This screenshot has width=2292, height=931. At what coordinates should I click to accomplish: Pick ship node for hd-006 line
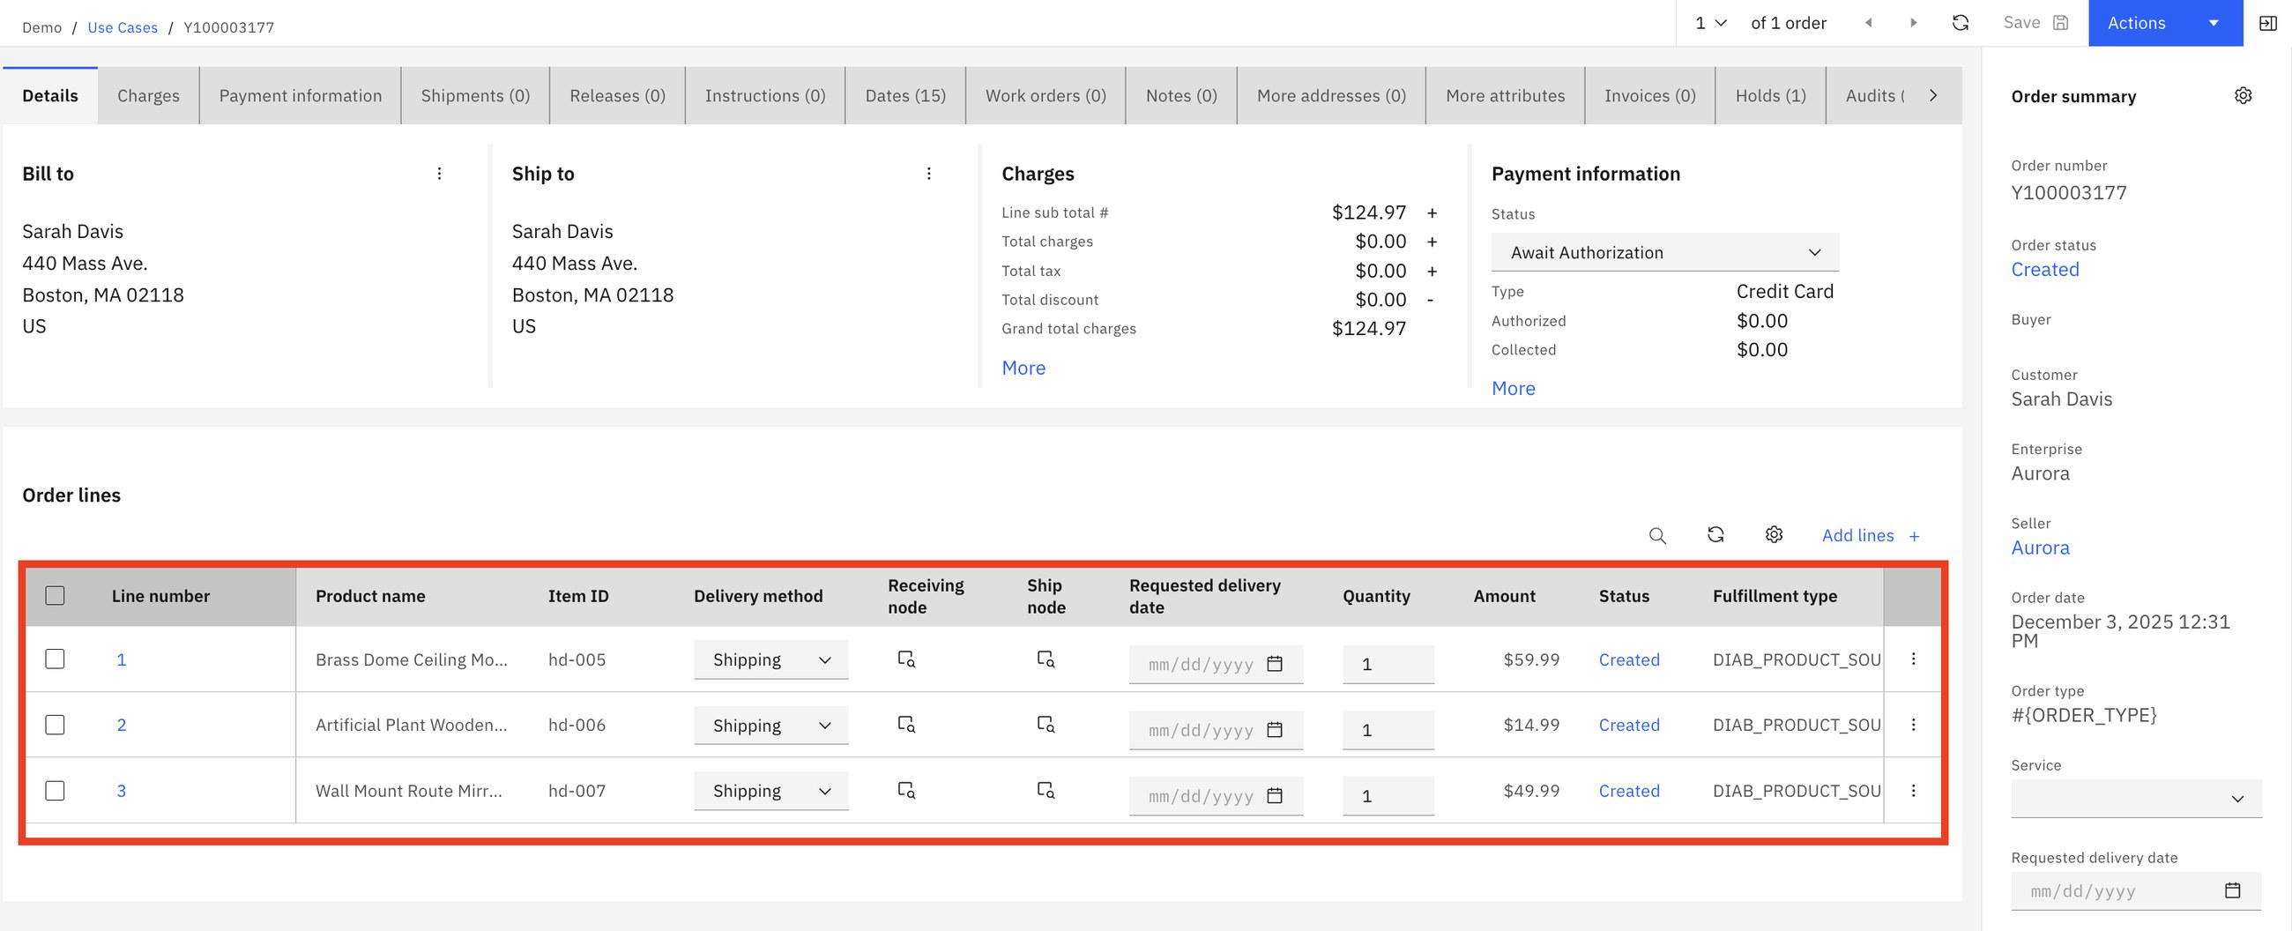click(1046, 725)
